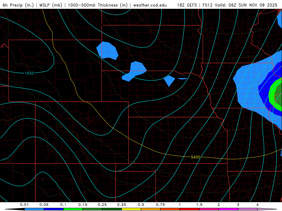The height and width of the screenshot is (211, 282).
Task: Click the 0.35 colorbar label
Action: point(122,205)
